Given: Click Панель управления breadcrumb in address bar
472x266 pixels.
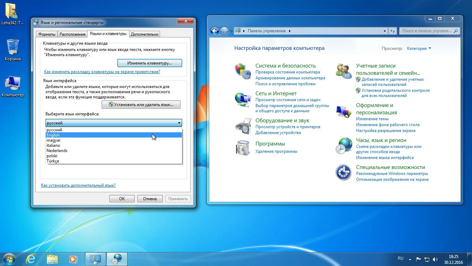Looking at the screenshot, I should [267, 31].
